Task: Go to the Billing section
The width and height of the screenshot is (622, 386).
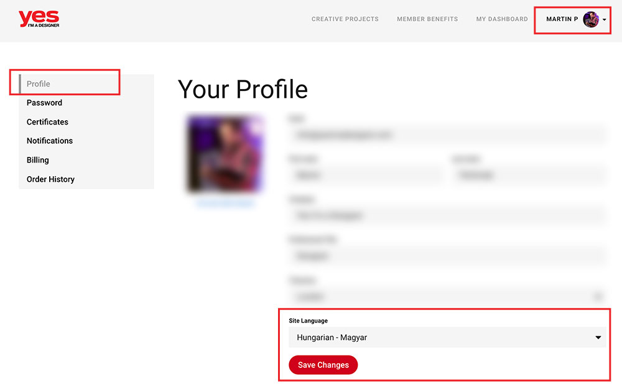Action: coord(37,160)
